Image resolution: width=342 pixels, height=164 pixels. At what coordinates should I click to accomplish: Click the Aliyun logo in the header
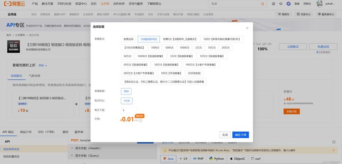(14, 4)
